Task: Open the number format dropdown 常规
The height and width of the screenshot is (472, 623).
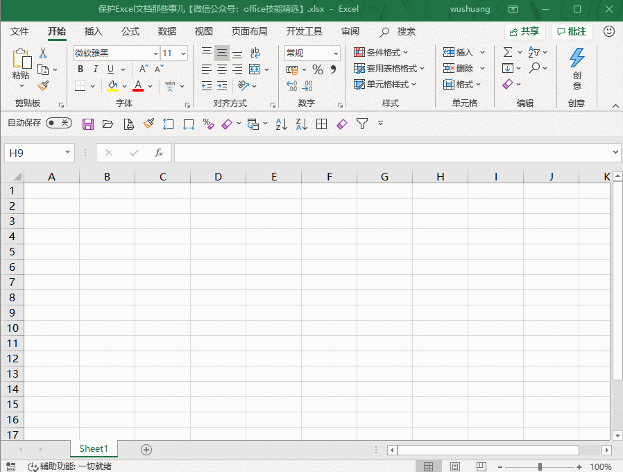Action: pos(336,53)
